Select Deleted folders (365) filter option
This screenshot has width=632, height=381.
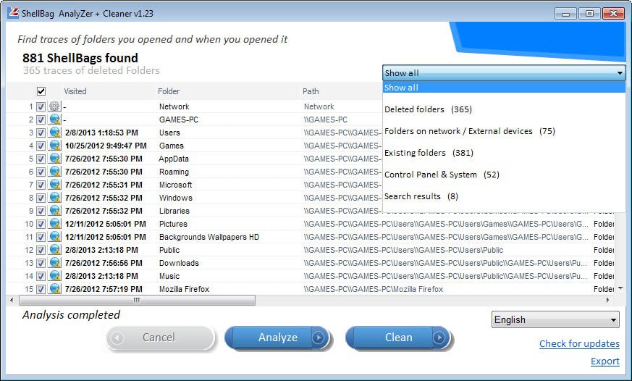point(428,109)
